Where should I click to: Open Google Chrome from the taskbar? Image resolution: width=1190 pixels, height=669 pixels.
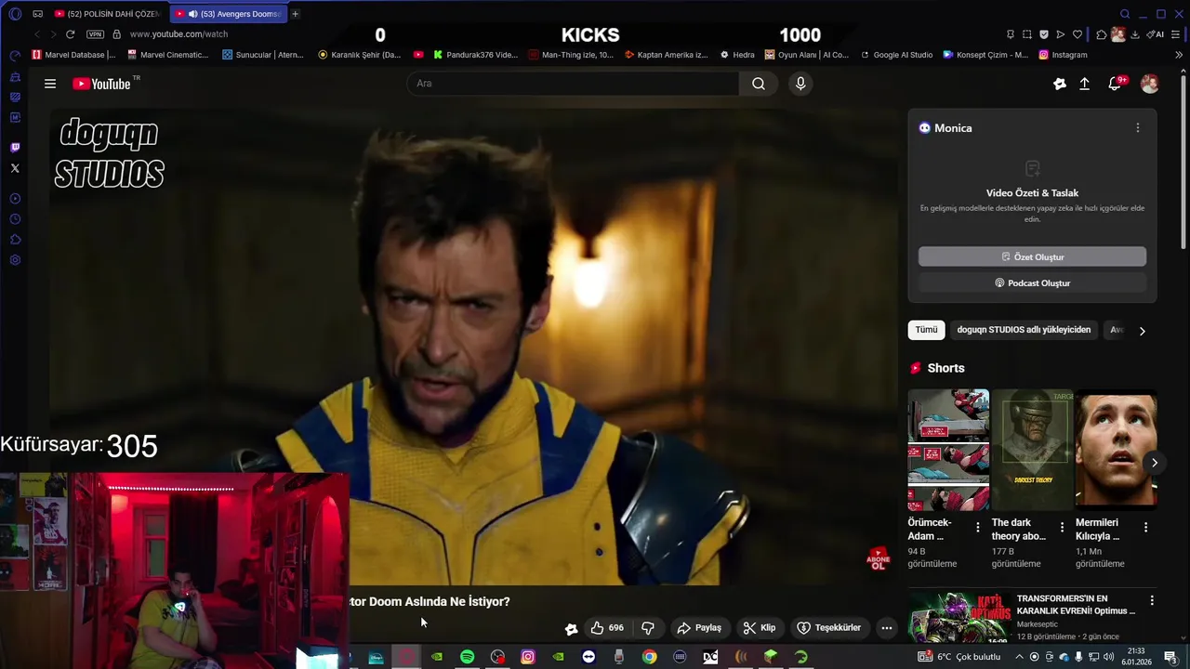[650, 657]
